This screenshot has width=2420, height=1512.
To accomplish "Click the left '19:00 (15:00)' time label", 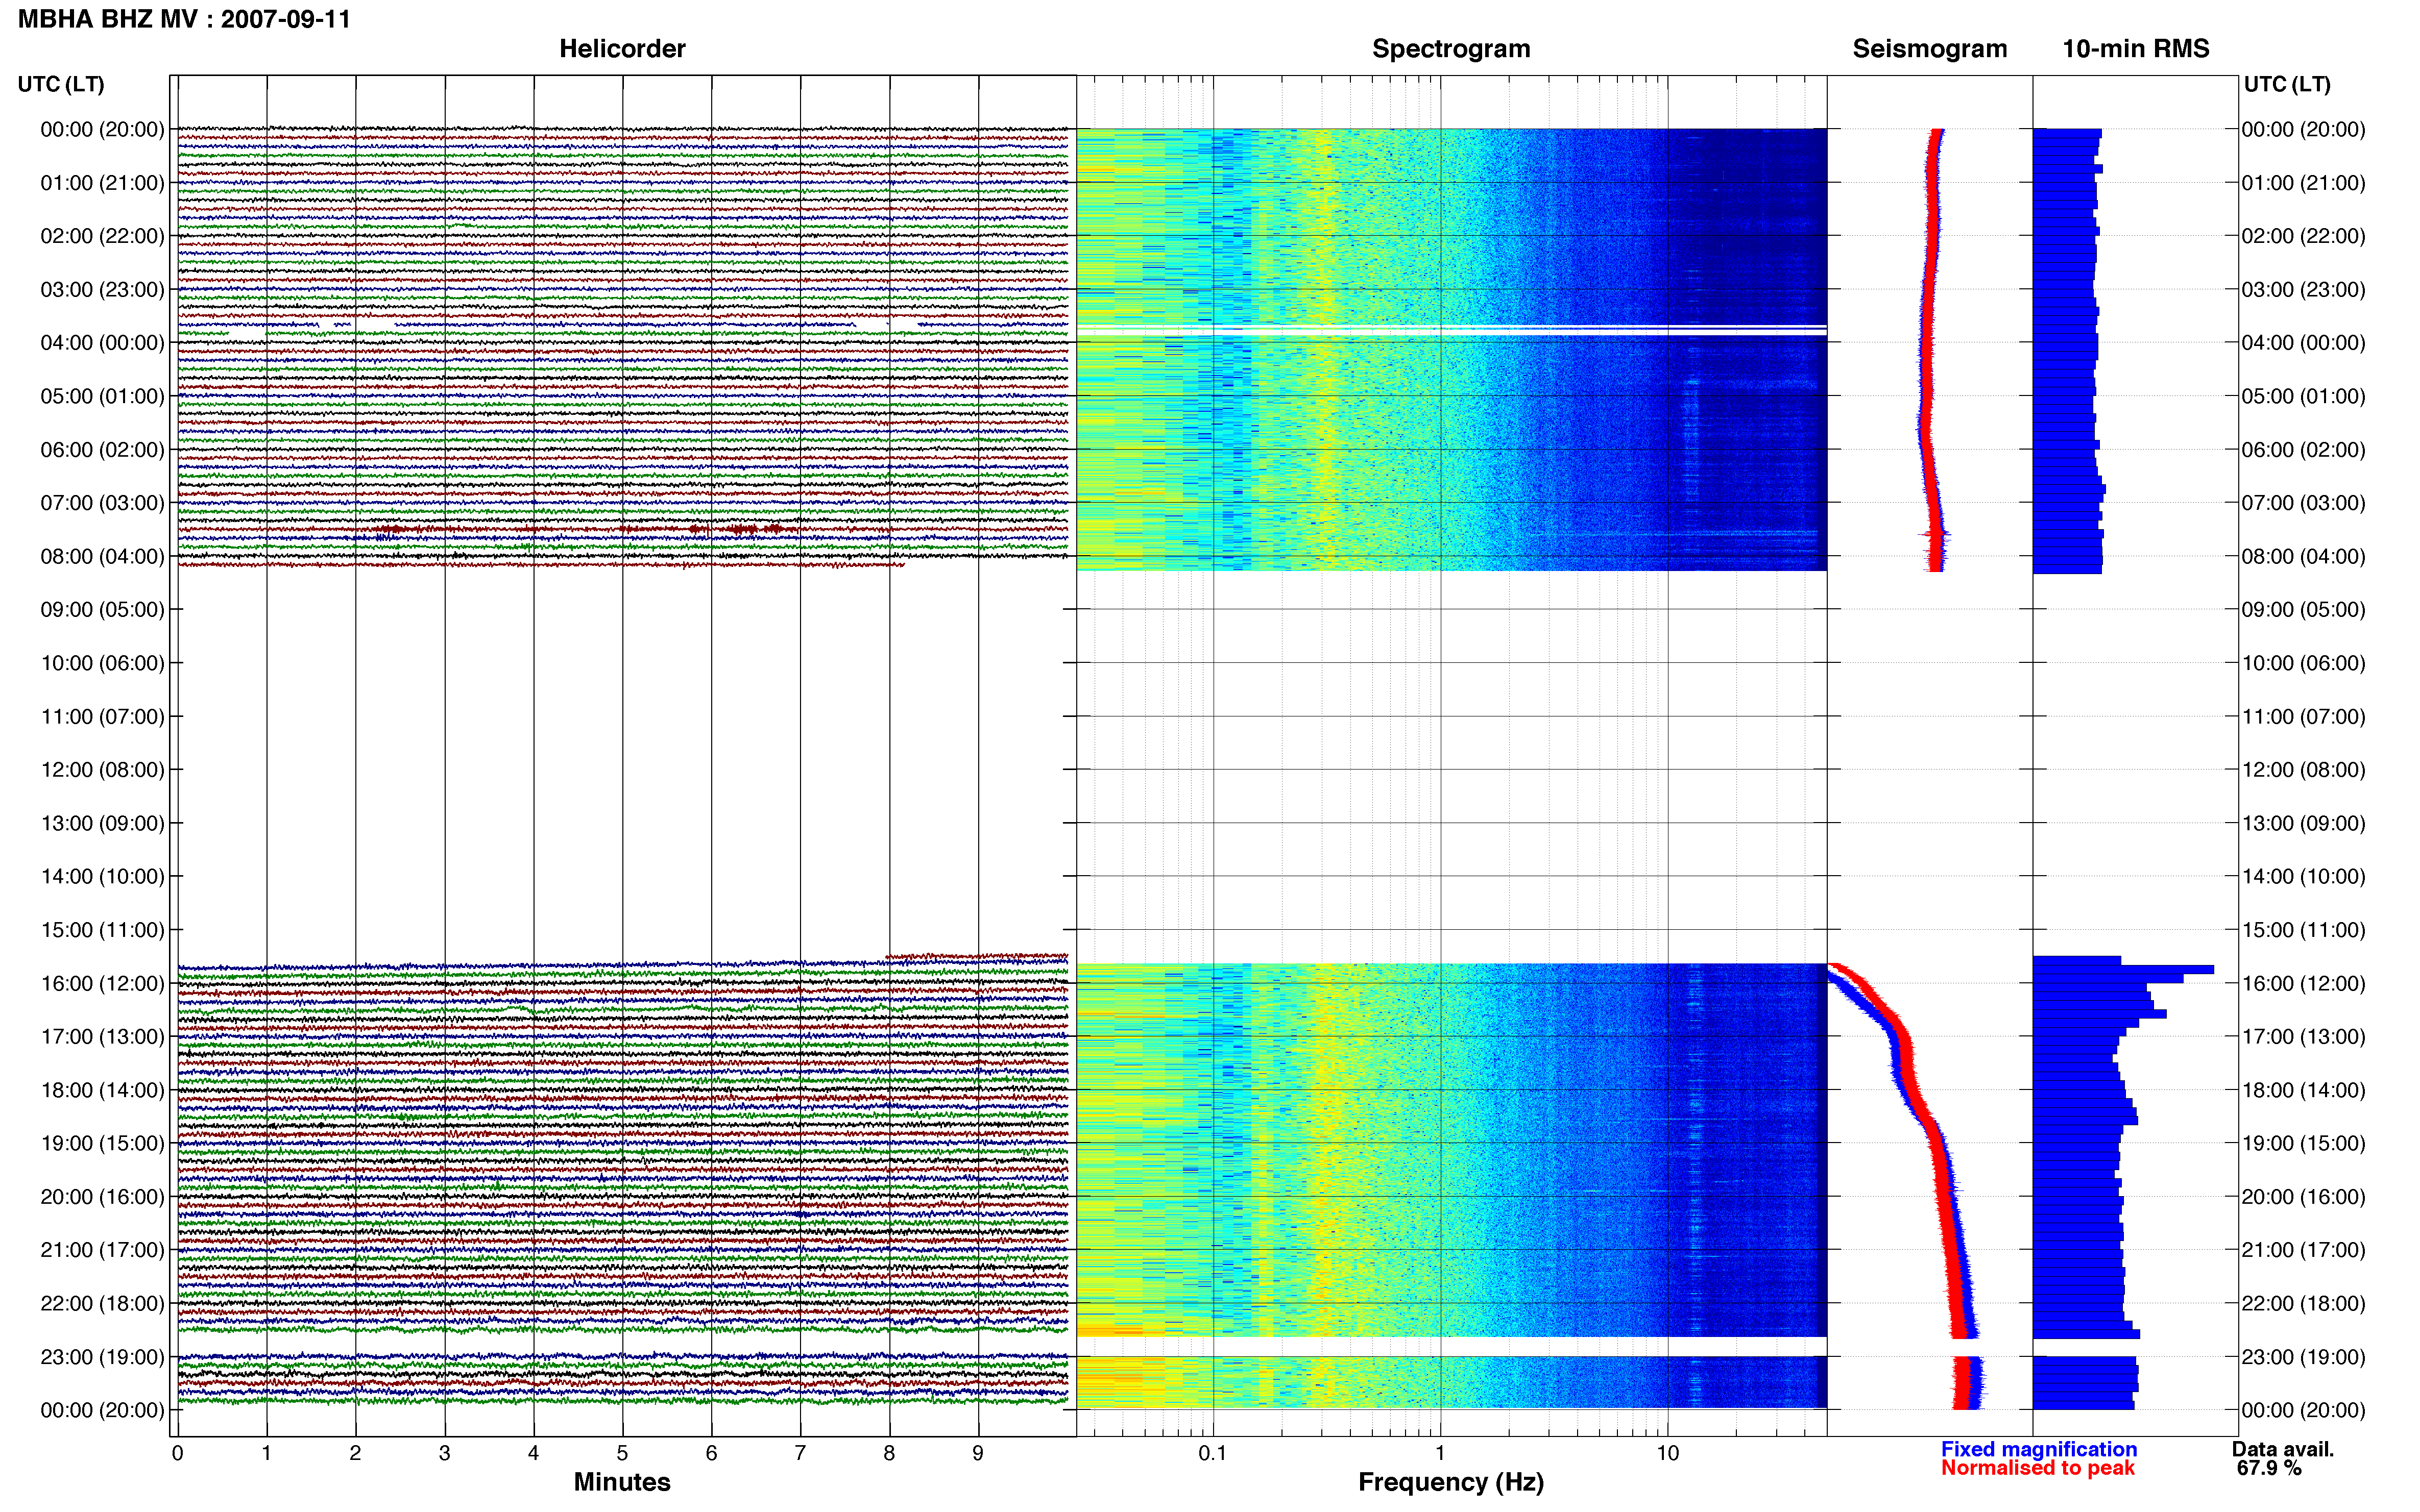I will click(102, 1143).
